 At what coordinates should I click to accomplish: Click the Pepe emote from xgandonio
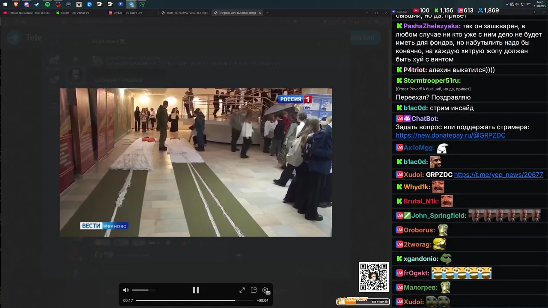(x=446, y=259)
